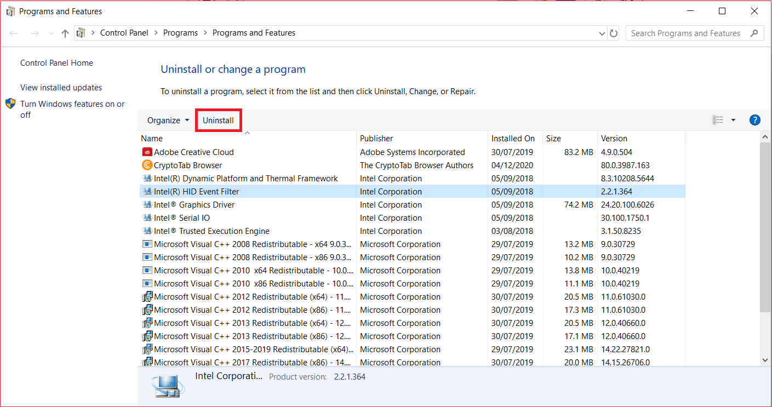Screen dimensions: 772x407
Task: Sort the list by the Size column
Action: pos(570,139)
